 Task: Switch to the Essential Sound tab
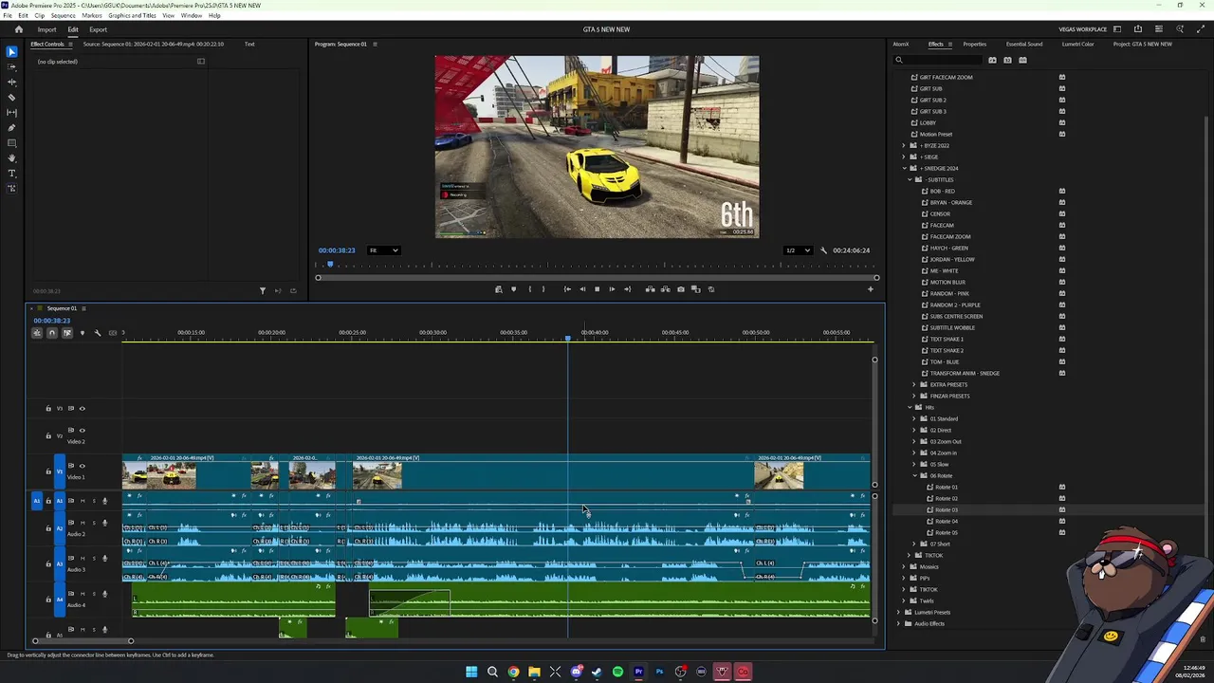1024,44
